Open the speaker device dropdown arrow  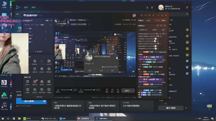click(x=83, y=90)
